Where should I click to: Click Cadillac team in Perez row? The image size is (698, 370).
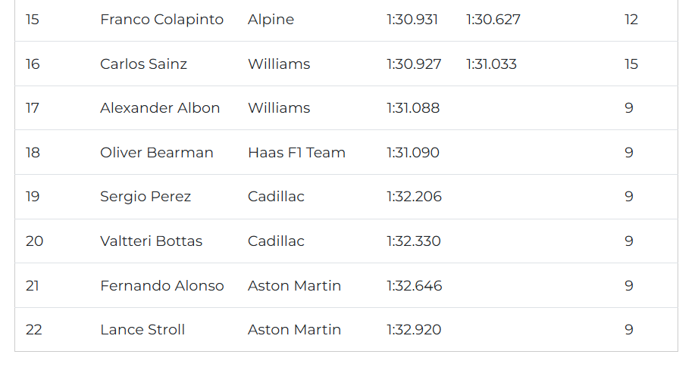276,197
